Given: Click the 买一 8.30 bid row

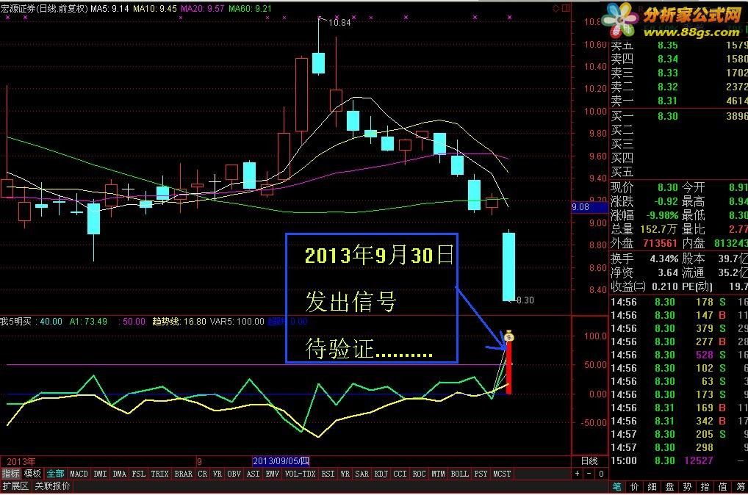Looking at the screenshot, I should (679, 116).
